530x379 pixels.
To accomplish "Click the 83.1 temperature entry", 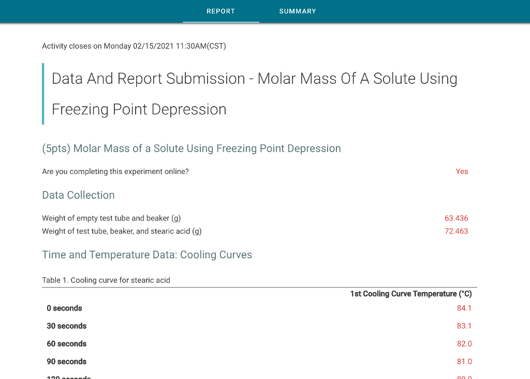I will tap(464, 326).
